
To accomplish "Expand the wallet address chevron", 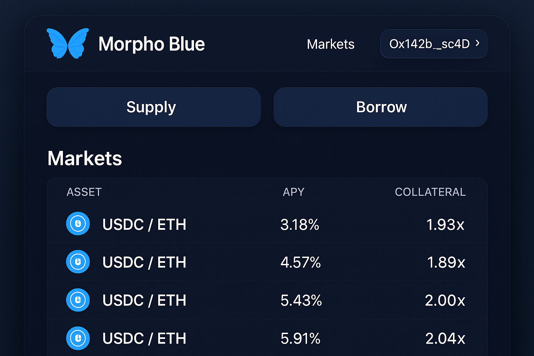I will click(x=478, y=44).
